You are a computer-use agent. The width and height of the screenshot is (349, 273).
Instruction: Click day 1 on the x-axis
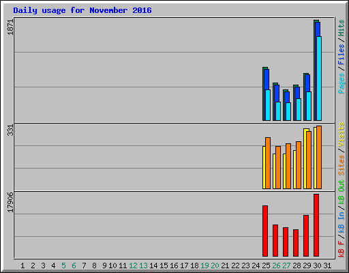(22, 265)
